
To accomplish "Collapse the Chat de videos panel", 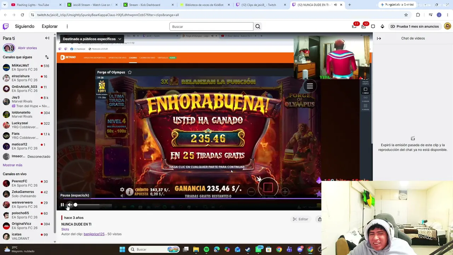I will point(379,38).
